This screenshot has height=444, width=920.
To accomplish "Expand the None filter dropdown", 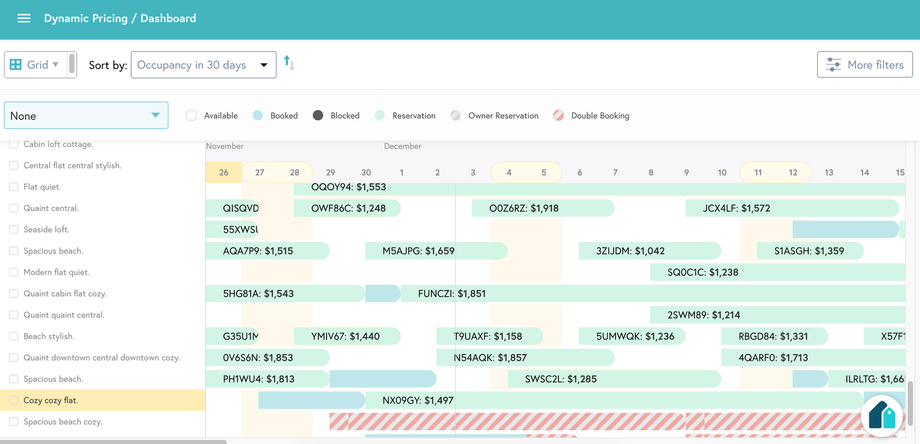I will click(x=86, y=115).
